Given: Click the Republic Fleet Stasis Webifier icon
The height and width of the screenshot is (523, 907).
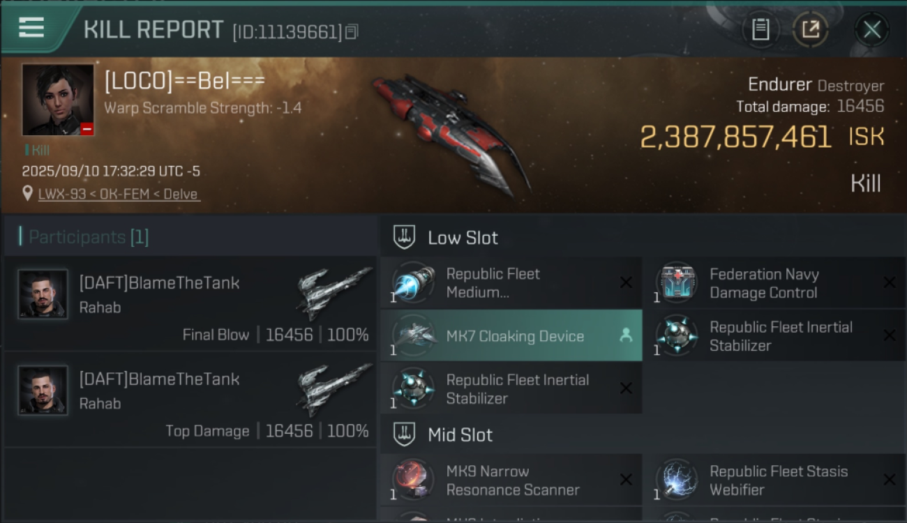Looking at the screenshot, I should tap(676, 480).
